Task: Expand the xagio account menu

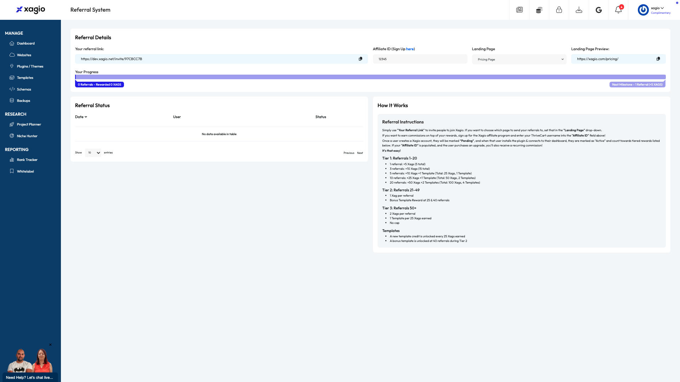Action: (x=657, y=8)
